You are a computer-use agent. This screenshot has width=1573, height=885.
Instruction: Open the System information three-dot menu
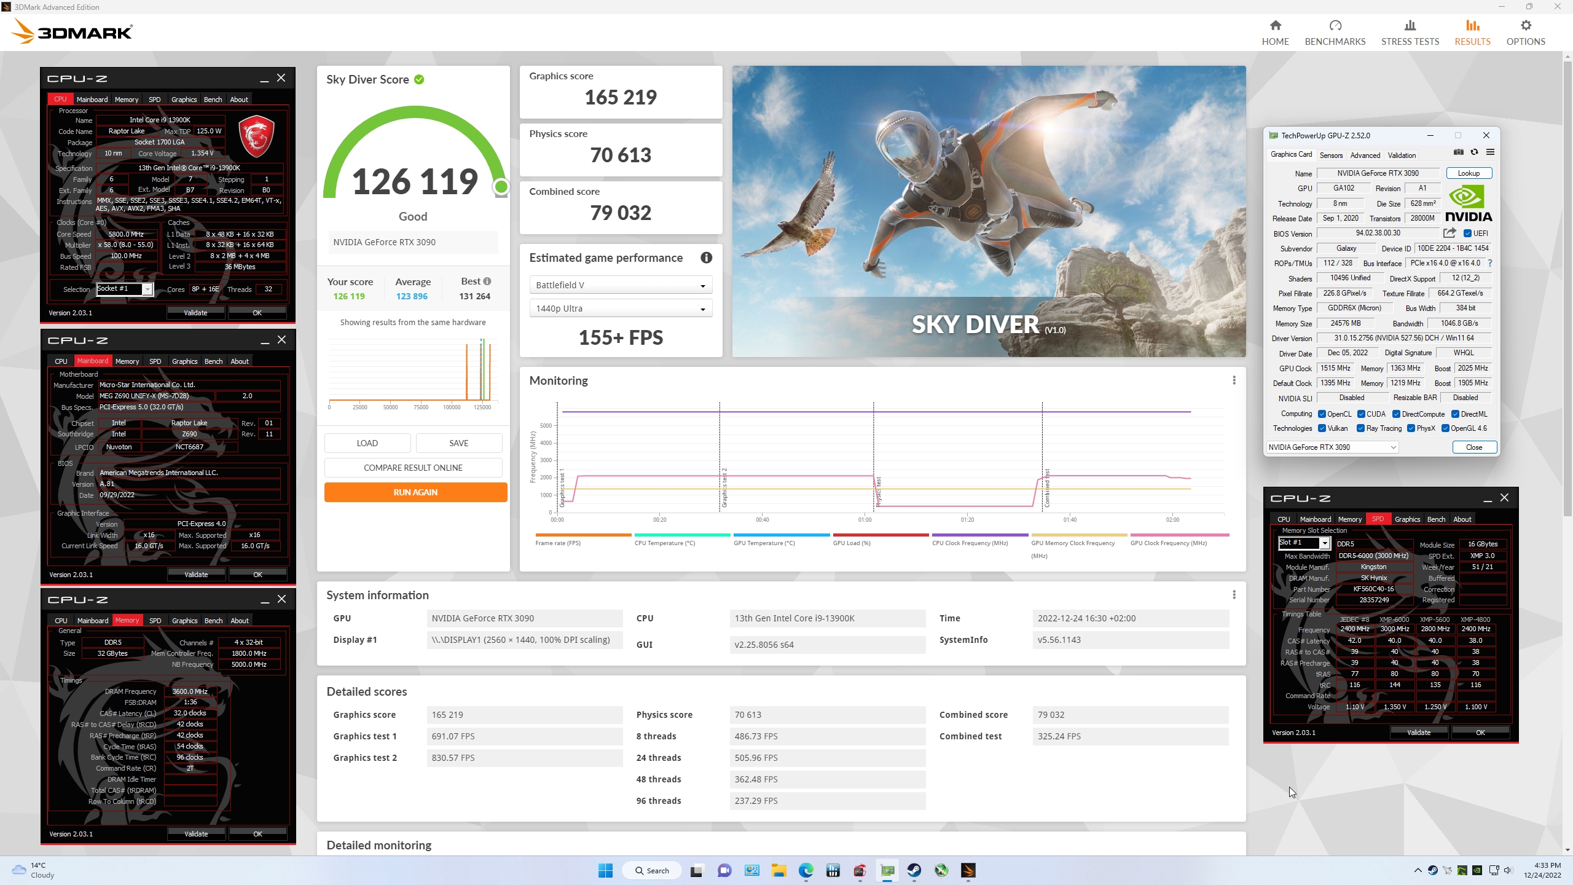[1234, 594]
